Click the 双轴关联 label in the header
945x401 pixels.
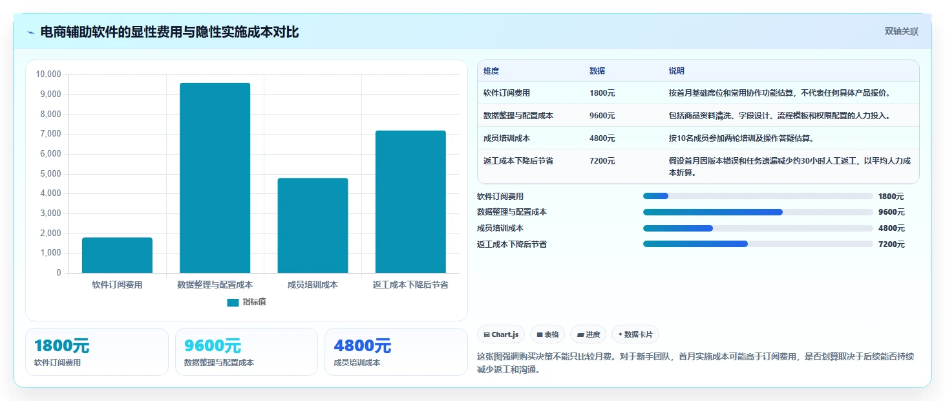(x=902, y=32)
